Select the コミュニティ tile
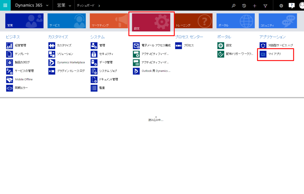The width and height of the screenshot is (304, 194). coord(278,21)
